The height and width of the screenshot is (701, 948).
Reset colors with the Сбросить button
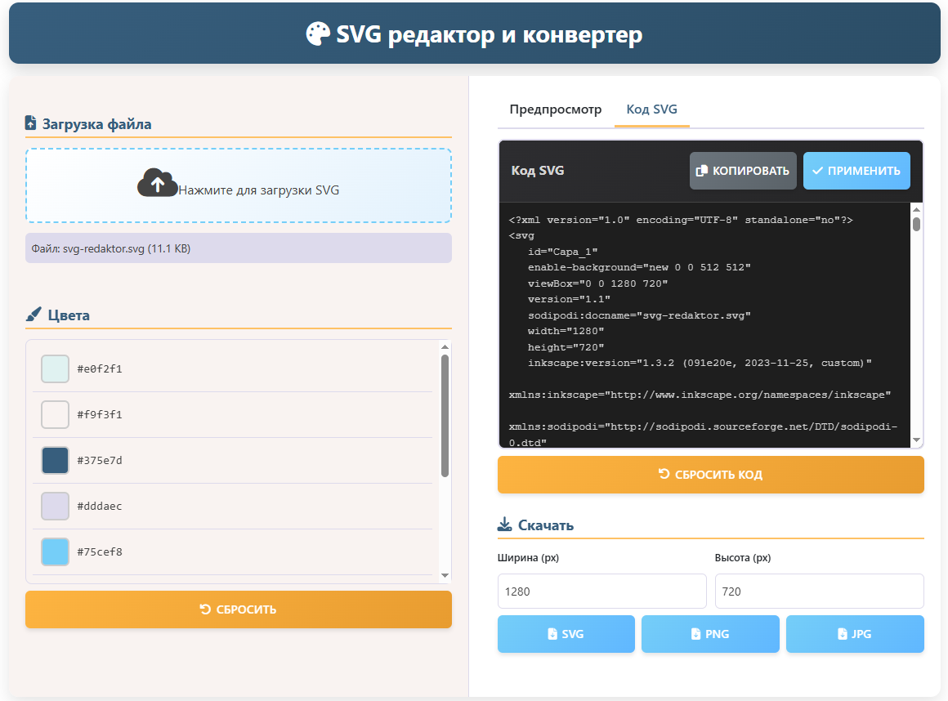[238, 609]
